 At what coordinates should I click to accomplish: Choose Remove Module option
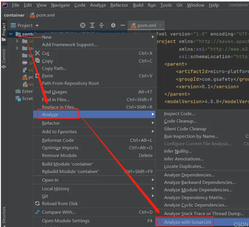tap(59, 155)
